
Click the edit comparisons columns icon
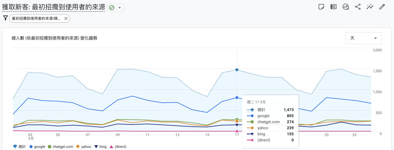tap(334, 7)
